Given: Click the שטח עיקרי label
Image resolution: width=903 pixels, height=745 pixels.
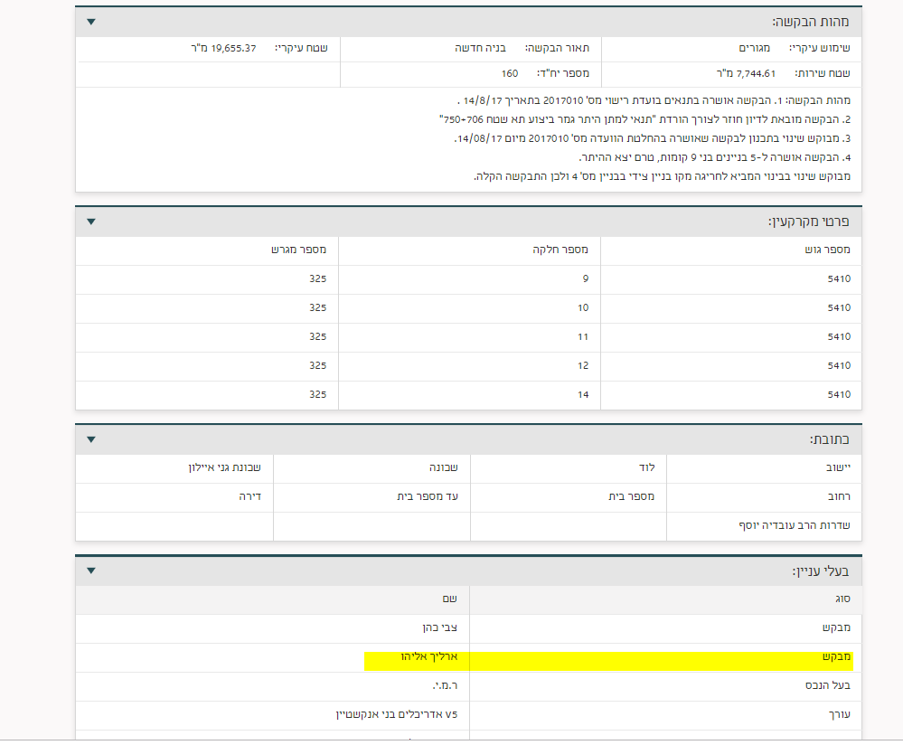Looking at the screenshot, I should [x=301, y=49].
